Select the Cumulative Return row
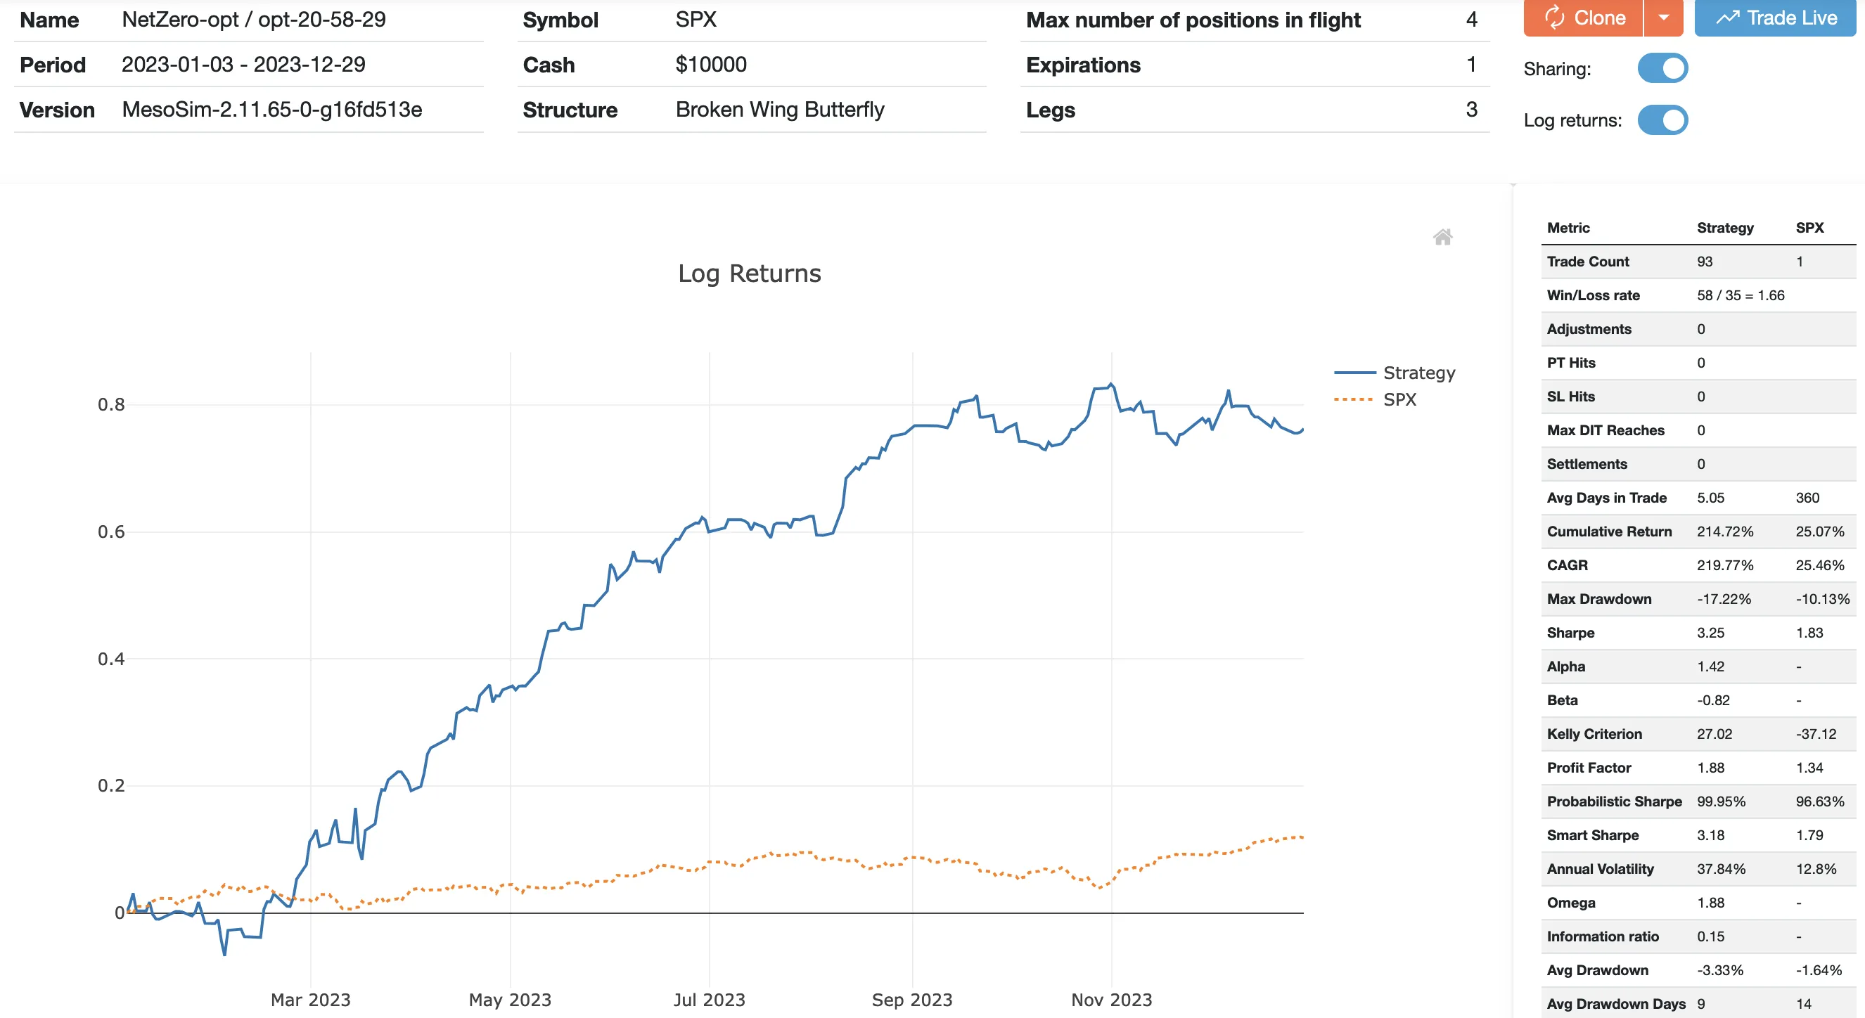The height and width of the screenshot is (1018, 1865). coord(1609,531)
